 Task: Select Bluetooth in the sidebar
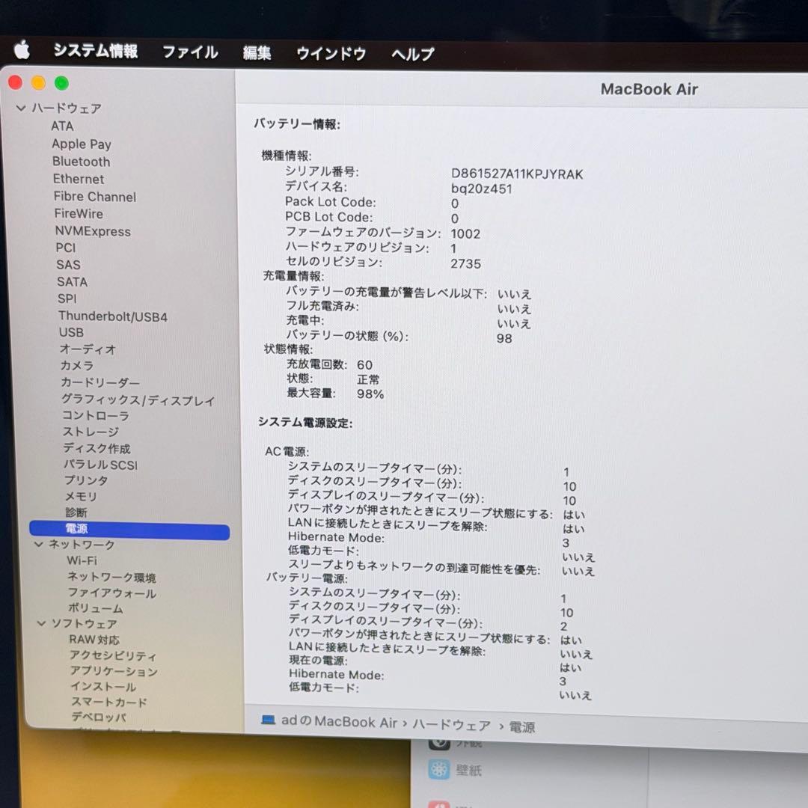[x=81, y=162]
